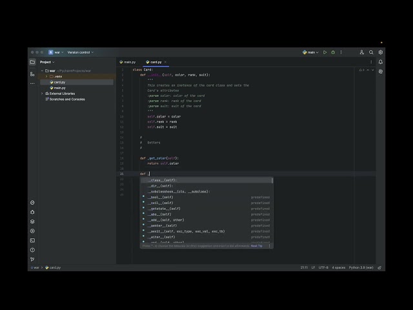Image resolution: width=413 pixels, height=310 pixels.
Task: Open the tool window icon below Notifications
Action: click(x=381, y=72)
